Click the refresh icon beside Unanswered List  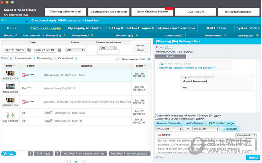(x=149, y=59)
